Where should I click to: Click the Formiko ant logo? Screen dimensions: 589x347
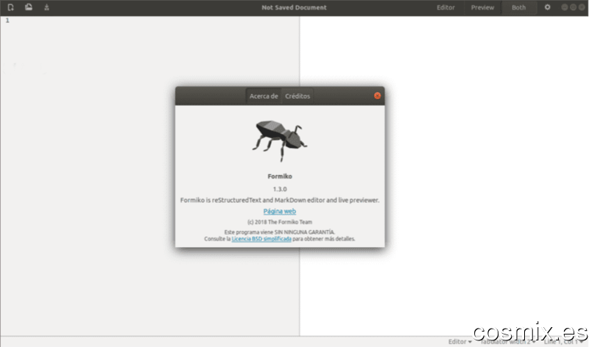pyautogui.click(x=280, y=140)
